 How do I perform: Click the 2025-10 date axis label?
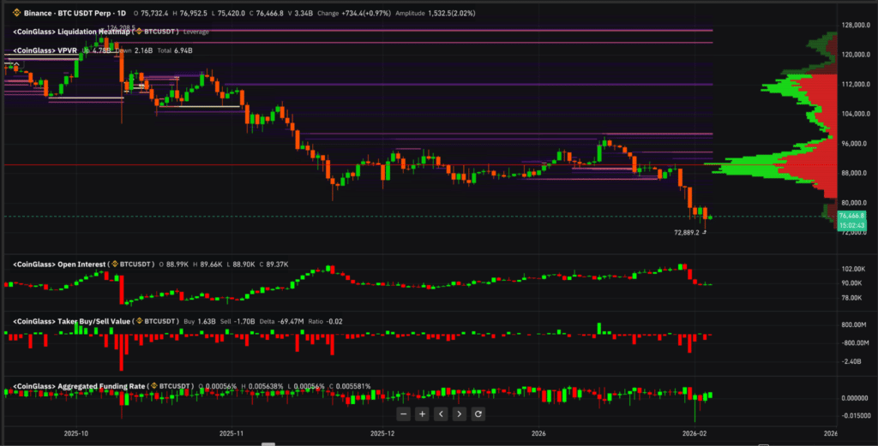click(x=76, y=433)
